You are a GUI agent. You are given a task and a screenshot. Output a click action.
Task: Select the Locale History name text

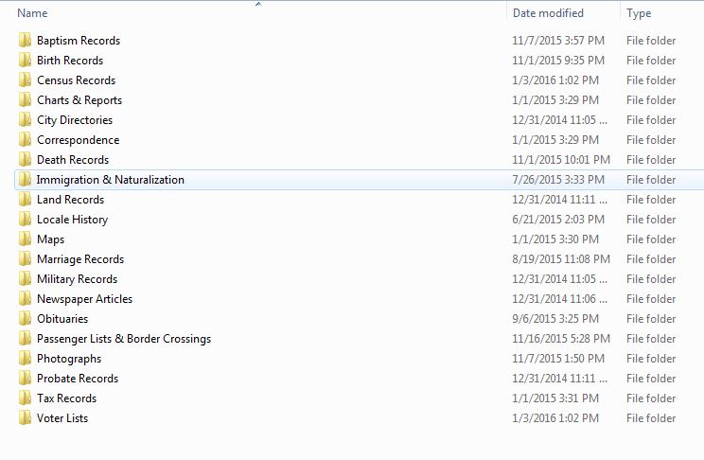click(x=72, y=220)
